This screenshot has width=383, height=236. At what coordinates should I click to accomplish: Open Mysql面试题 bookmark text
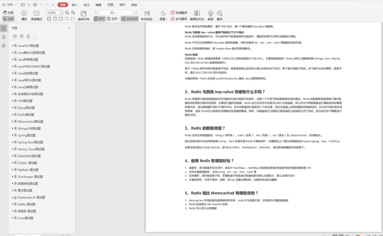[26, 108]
